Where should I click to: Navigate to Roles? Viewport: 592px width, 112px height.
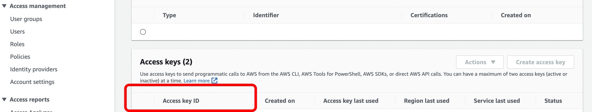click(x=17, y=44)
